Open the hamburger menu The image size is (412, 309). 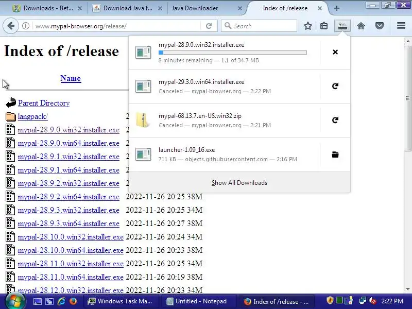[401, 26]
